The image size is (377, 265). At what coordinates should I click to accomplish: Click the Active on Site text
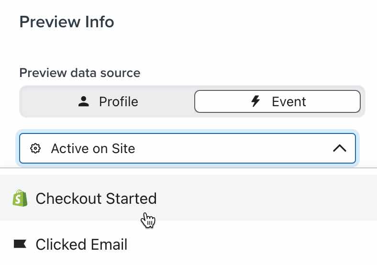[93, 148]
